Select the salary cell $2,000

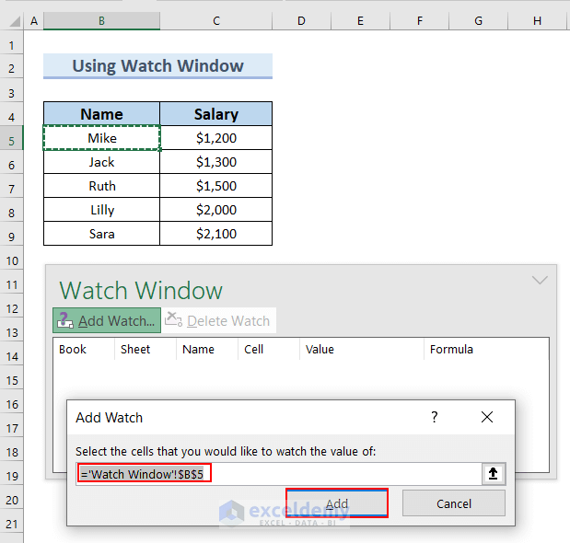click(216, 210)
